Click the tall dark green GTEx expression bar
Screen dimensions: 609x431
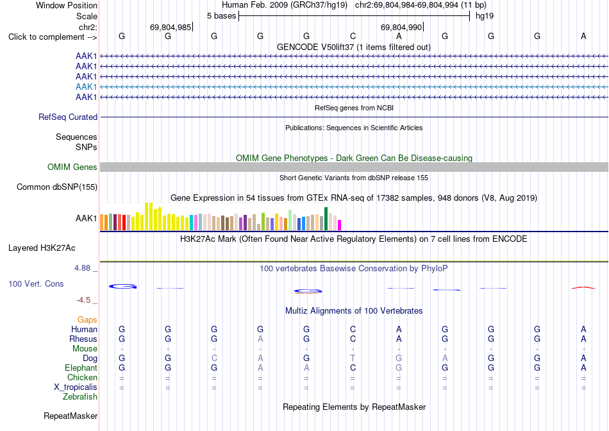pyautogui.click(x=326, y=219)
